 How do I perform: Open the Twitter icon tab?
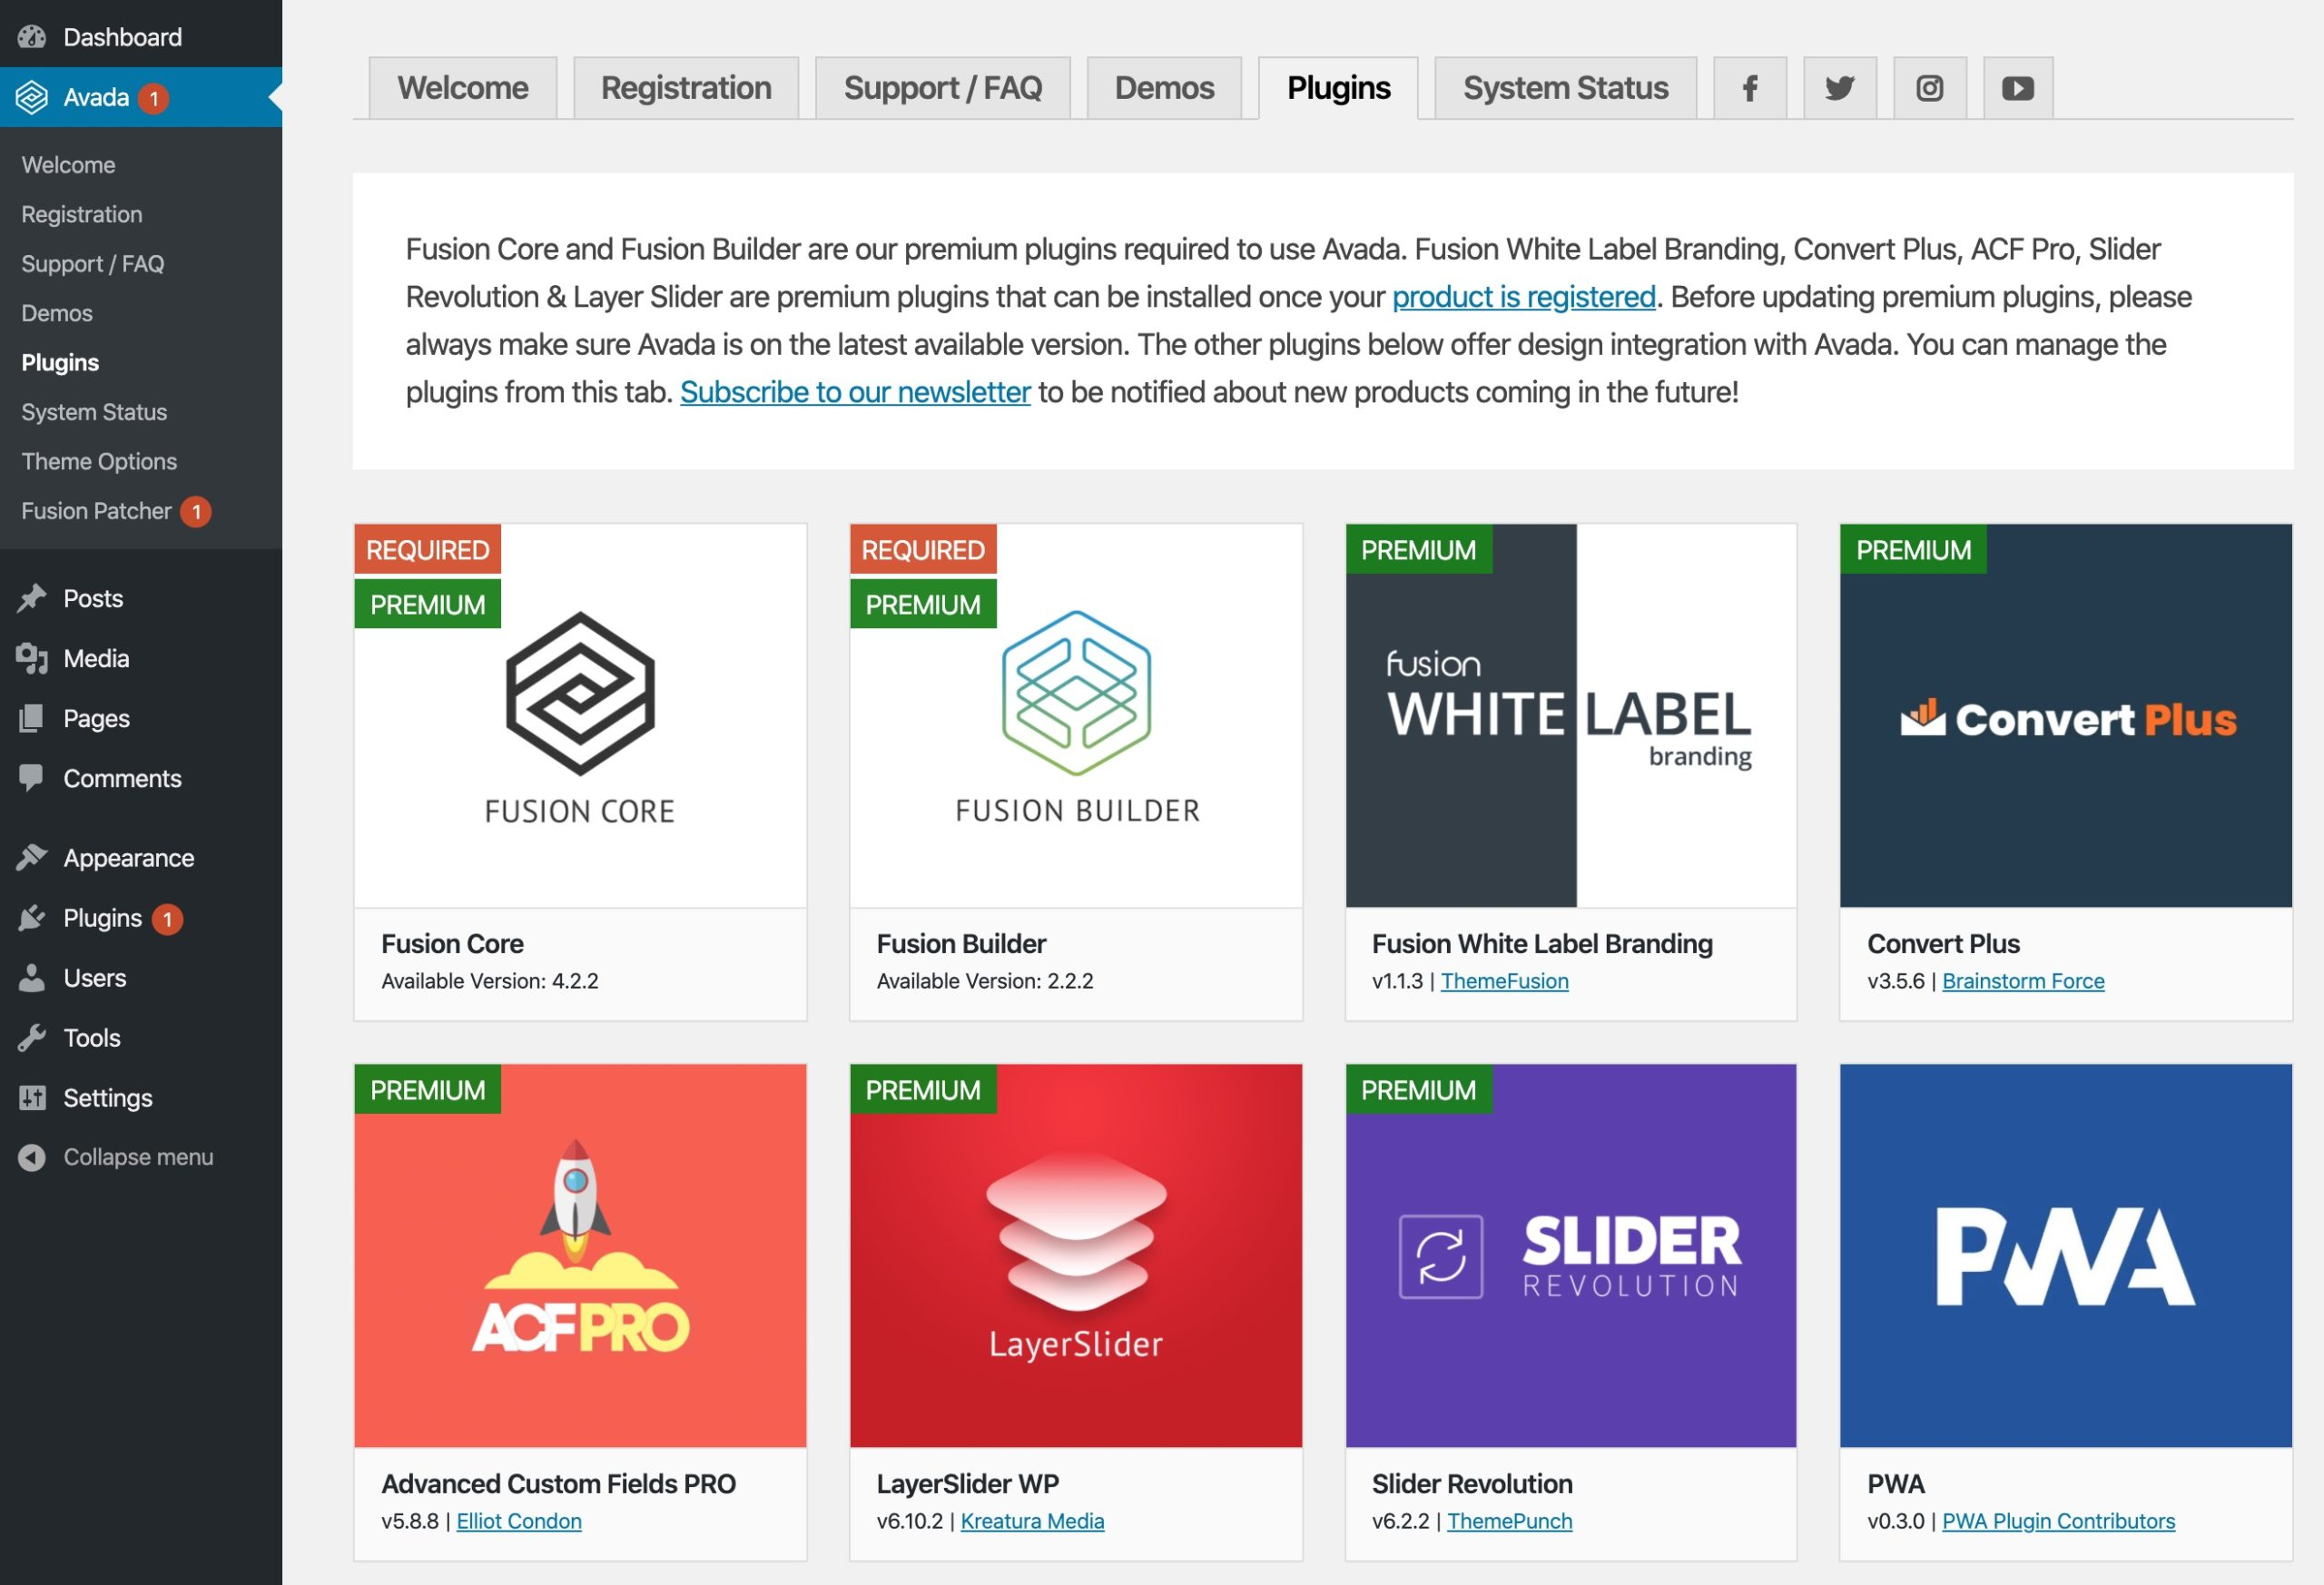(x=1839, y=88)
